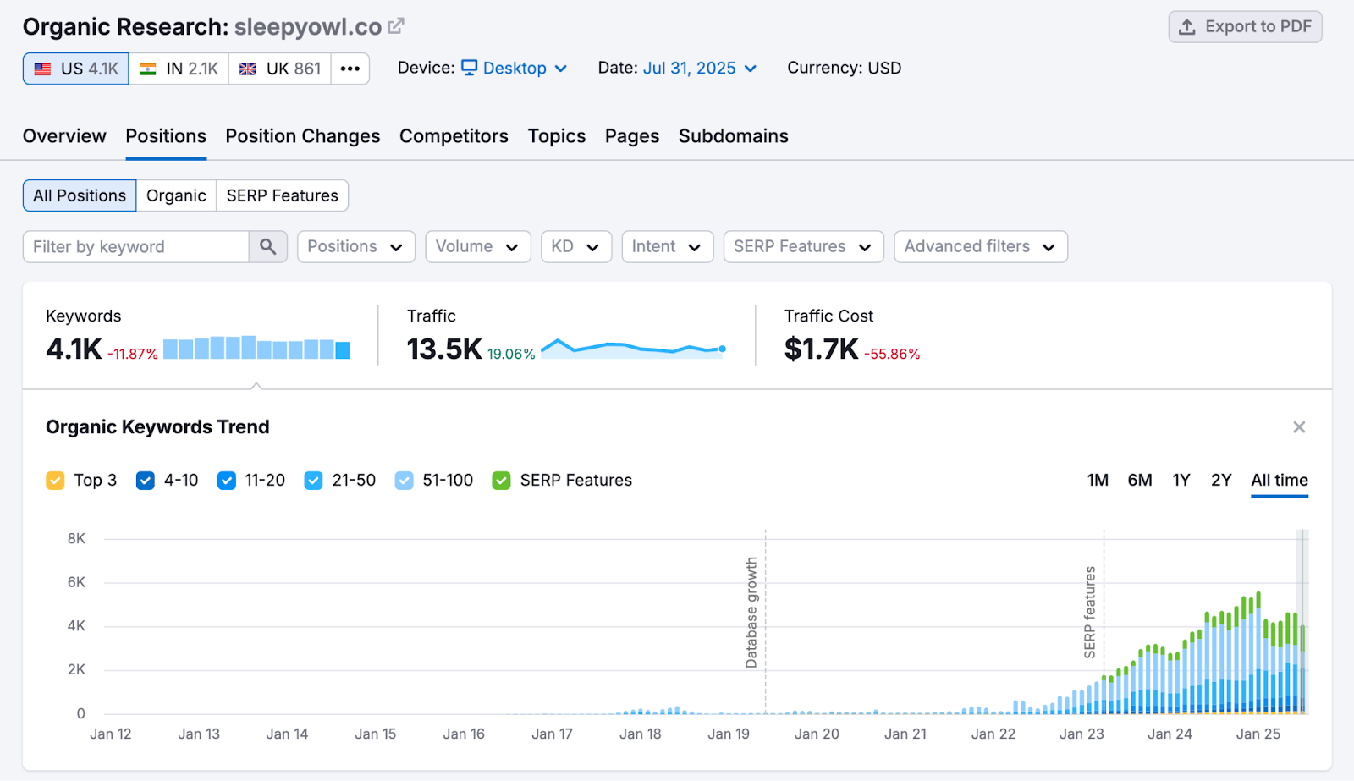Screen dimensions: 1354x781
Task: Select the UK 861 database
Action: coord(280,69)
